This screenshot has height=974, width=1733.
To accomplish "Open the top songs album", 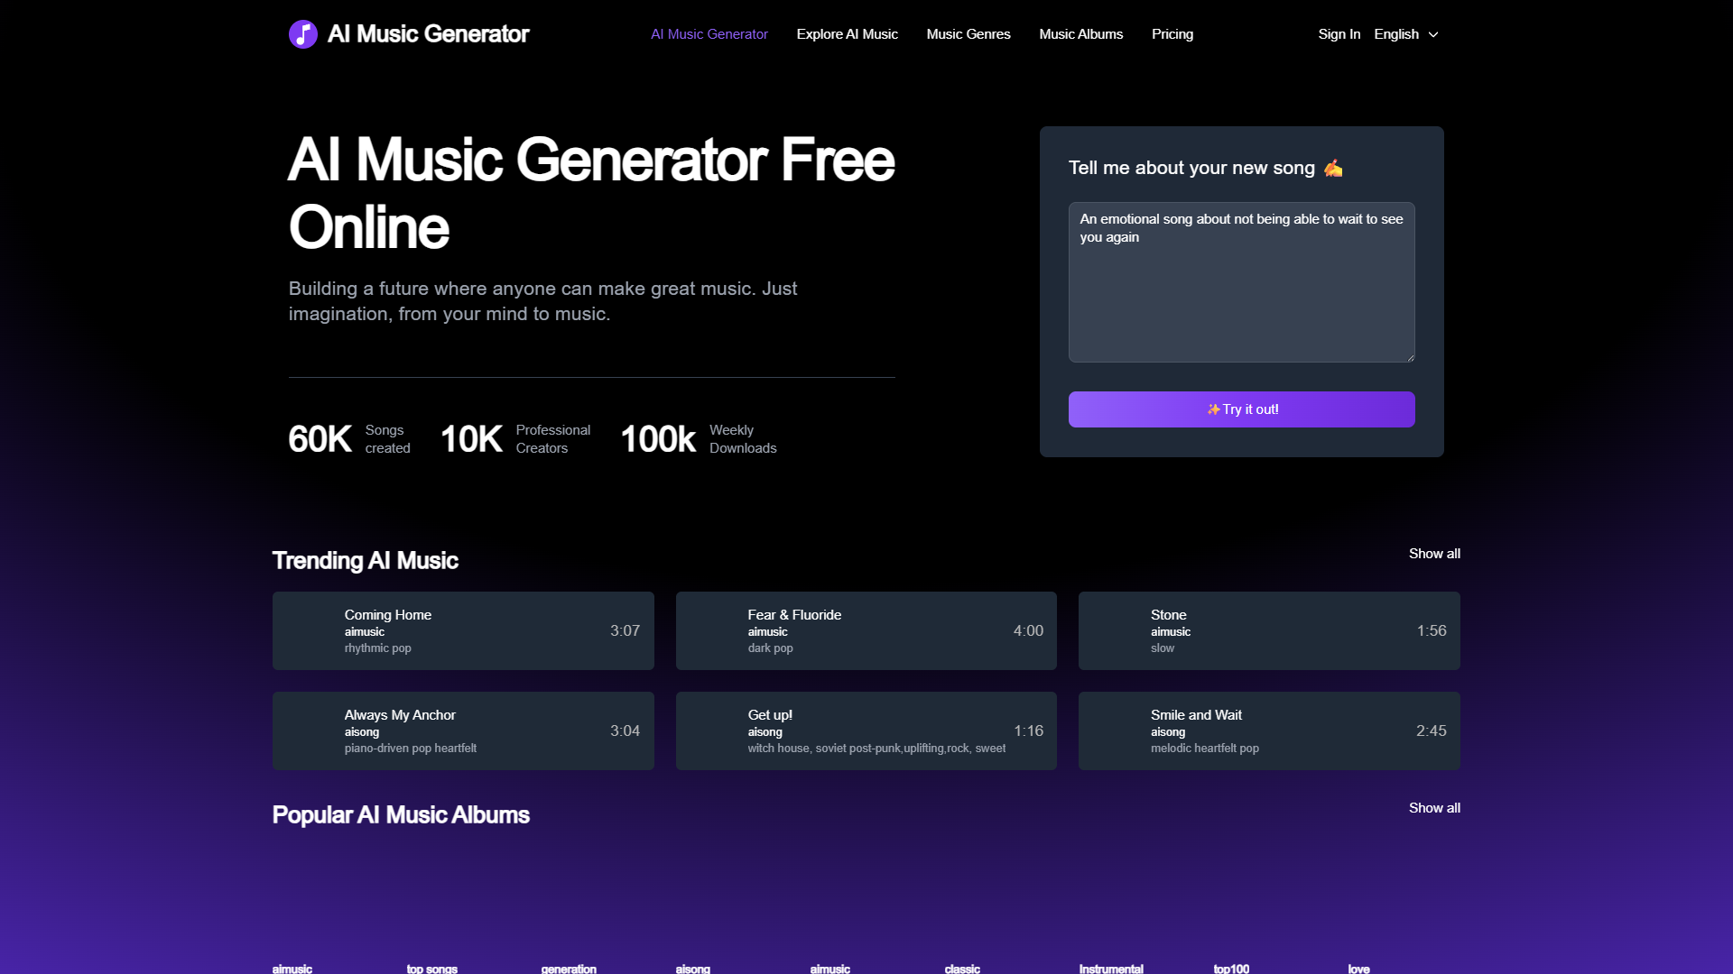I will pos(431,969).
